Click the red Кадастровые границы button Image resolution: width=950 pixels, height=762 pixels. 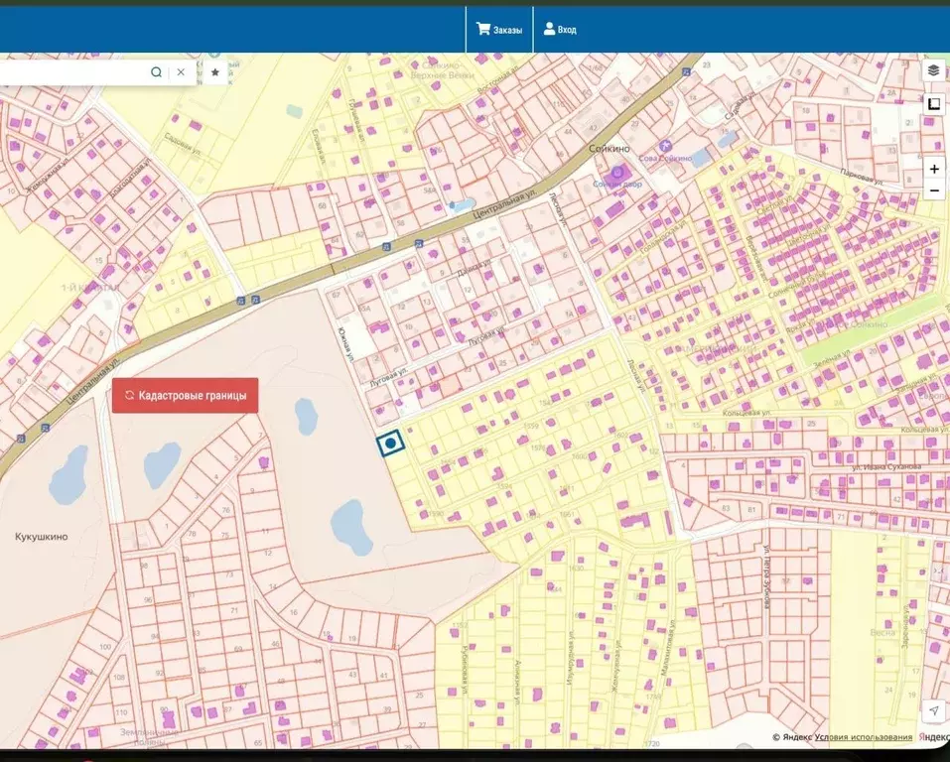click(x=186, y=396)
